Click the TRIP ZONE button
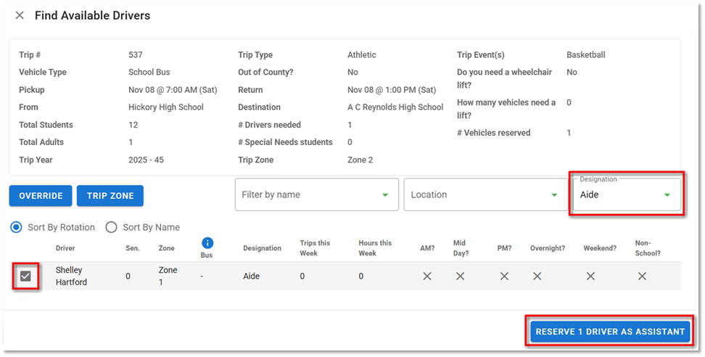Screen dimensions: 705x357 pos(110,196)
